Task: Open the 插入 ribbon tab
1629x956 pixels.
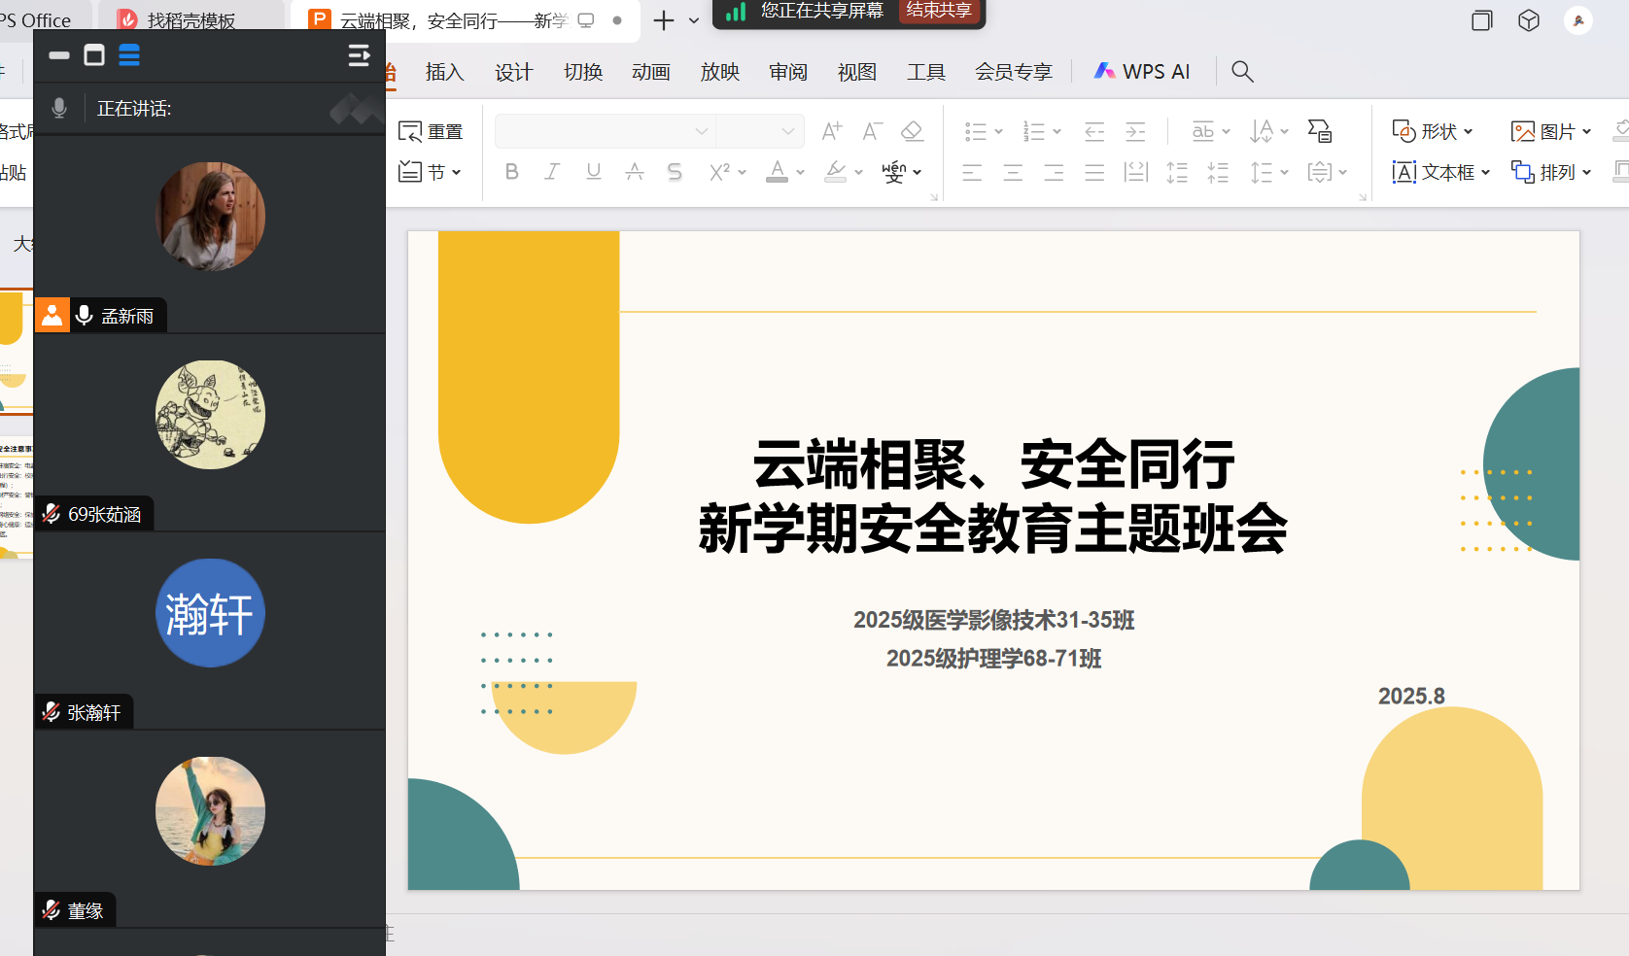Action: tap(444, 72)
